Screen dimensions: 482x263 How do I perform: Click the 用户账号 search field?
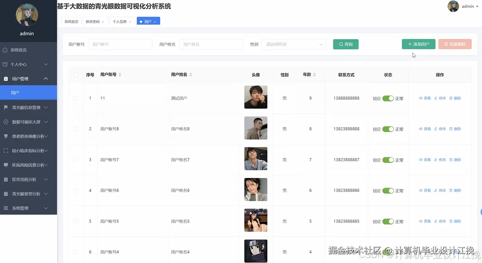pyautogui.click(x=120, y=44)
